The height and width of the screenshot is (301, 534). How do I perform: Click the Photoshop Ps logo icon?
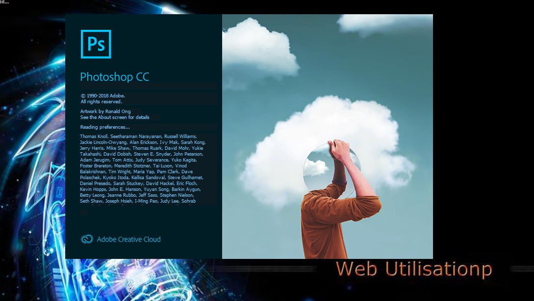click(96, 44)
